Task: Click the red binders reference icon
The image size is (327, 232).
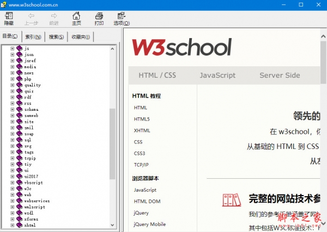Action: point(232,200)
